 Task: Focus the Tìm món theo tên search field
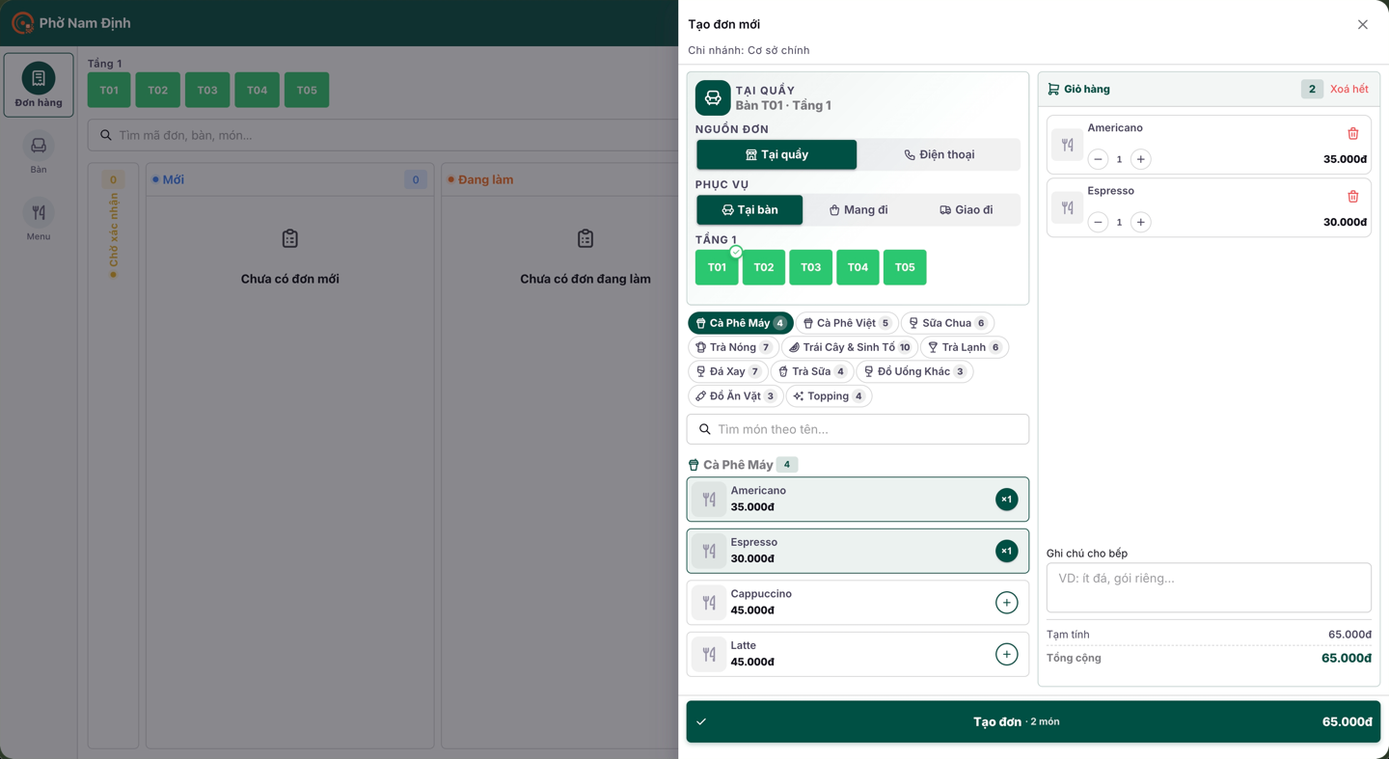coord(858,429)
